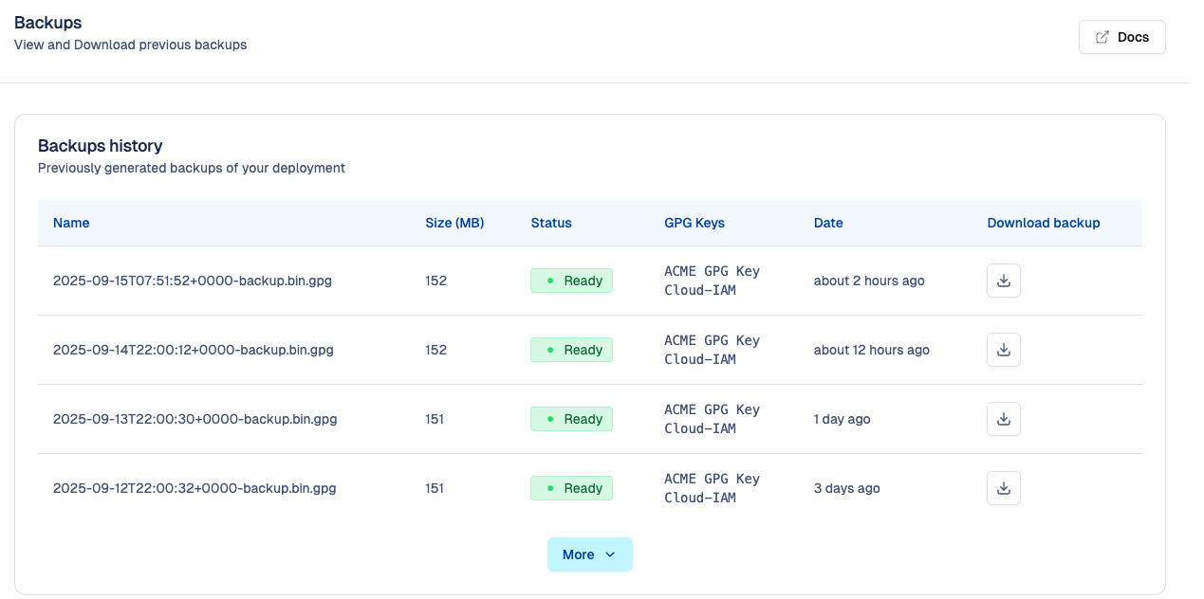Click size 152 in the 2025-09-15 row
This screenshot has height=599, width=1204.
tap(435, 281)
